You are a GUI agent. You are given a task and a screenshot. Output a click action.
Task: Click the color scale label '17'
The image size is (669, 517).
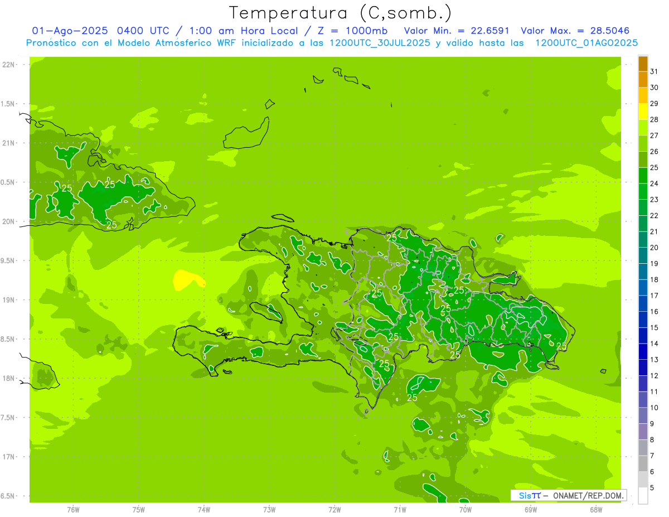click(655, 296)
